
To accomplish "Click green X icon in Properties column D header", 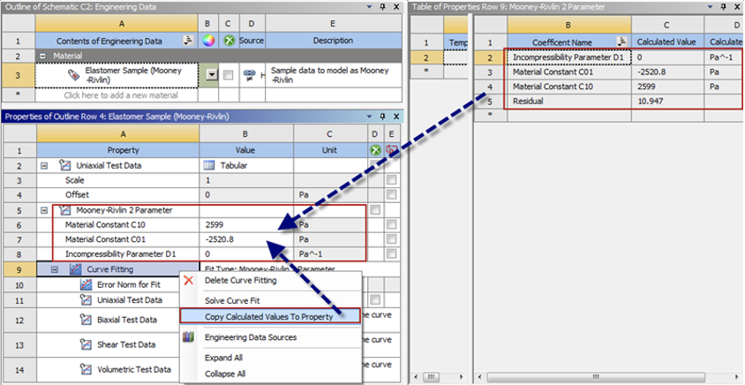I will [x=375, y=150].
